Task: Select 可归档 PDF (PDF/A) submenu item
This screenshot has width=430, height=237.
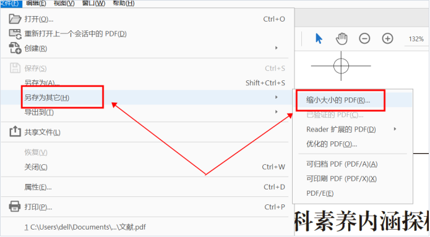Action: click(353, 164)
